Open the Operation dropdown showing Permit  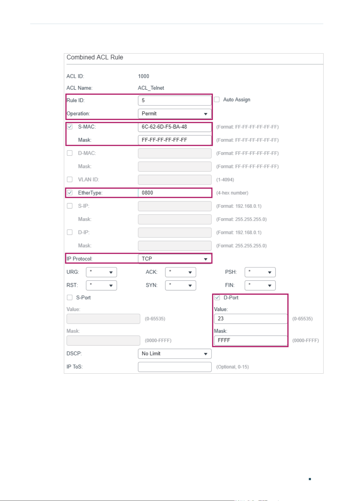pyautogui.click(x=175, y=114)
